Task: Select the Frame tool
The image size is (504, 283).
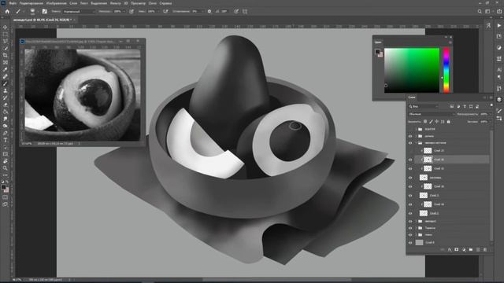Action: [6, 63]
